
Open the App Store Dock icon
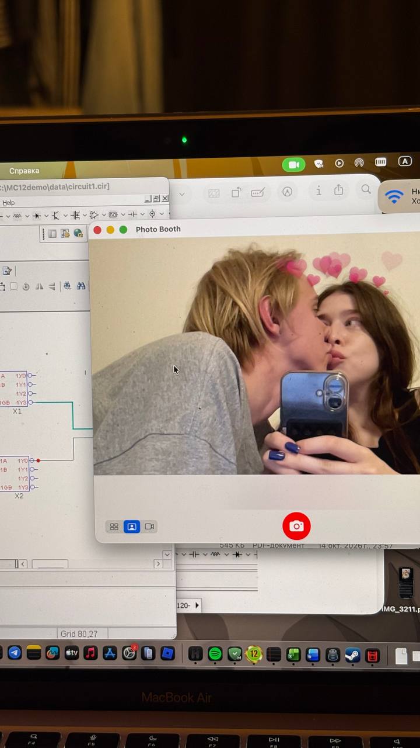coord(110,653)
